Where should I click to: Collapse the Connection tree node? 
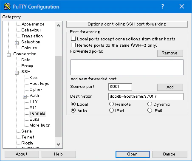(x=8, y=55)
